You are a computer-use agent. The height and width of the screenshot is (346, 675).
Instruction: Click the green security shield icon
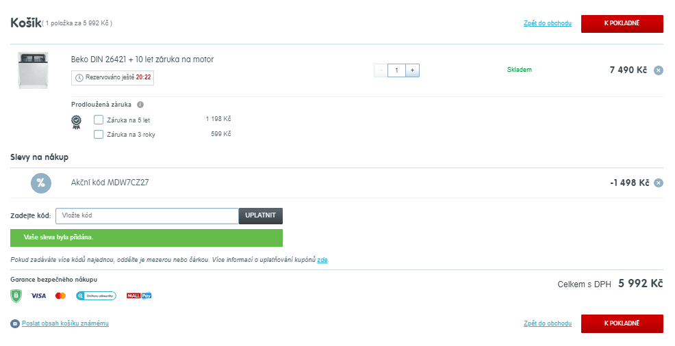click(16, 295)
